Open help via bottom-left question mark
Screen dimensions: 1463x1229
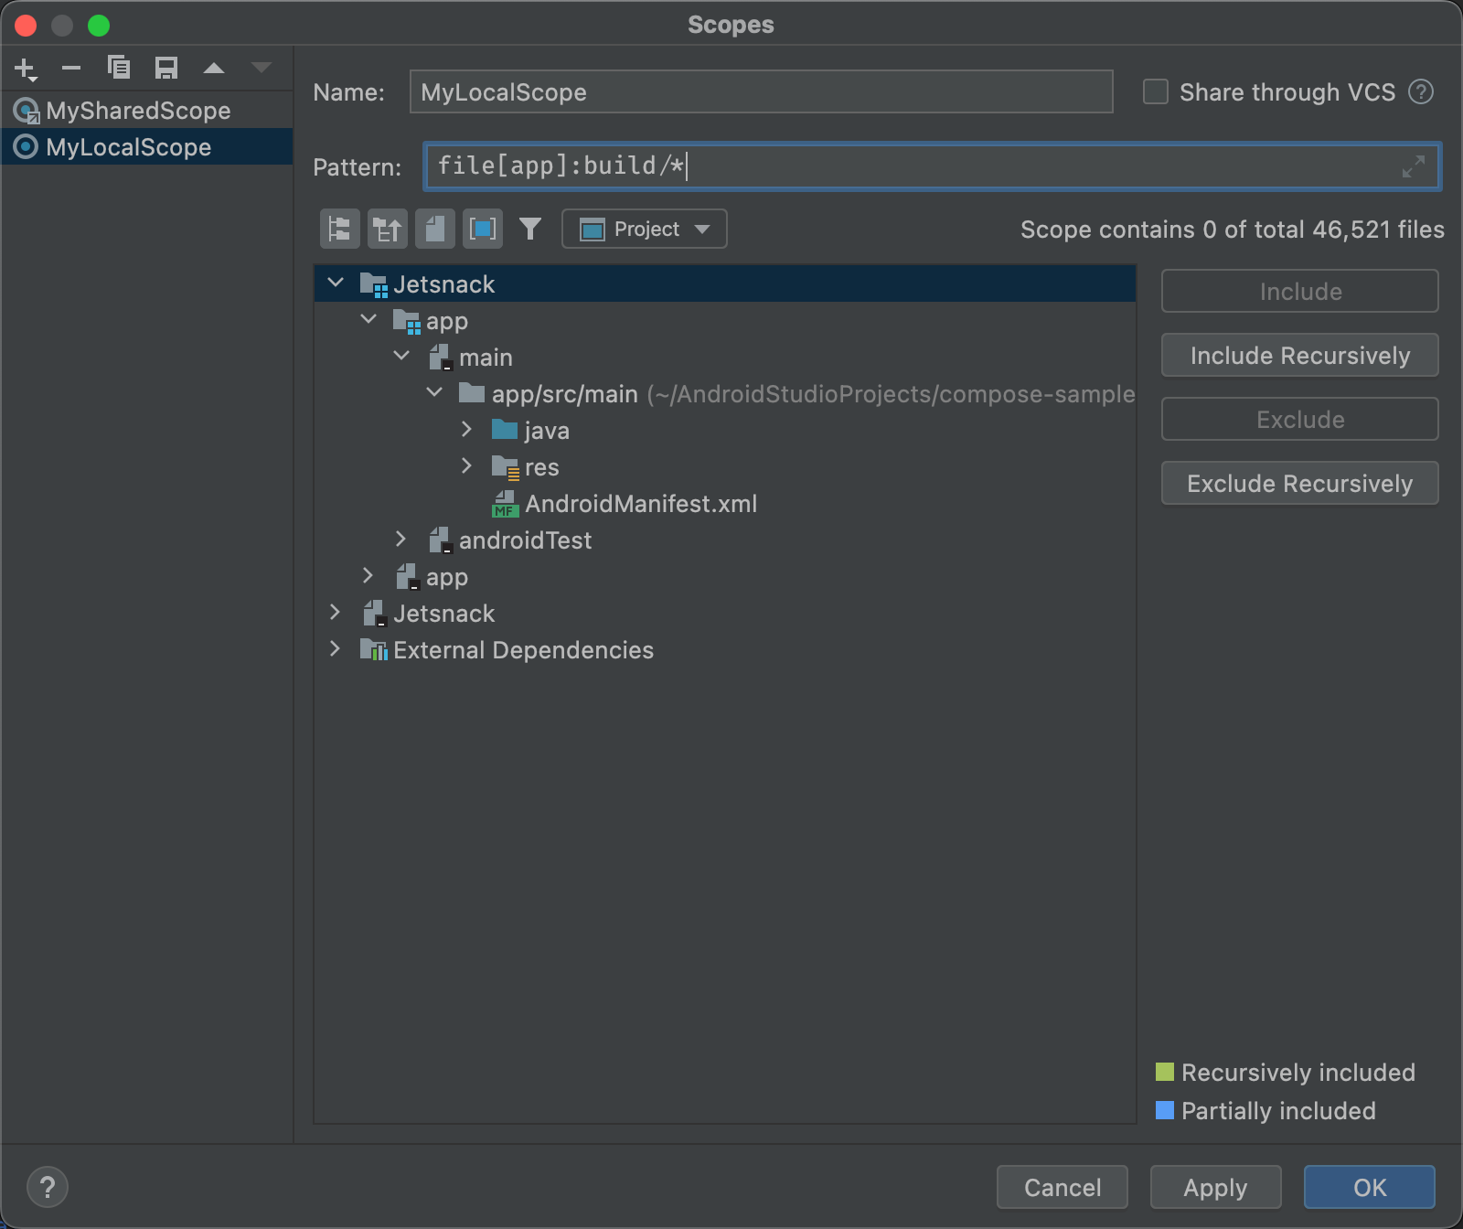[x=48, y=1187]
